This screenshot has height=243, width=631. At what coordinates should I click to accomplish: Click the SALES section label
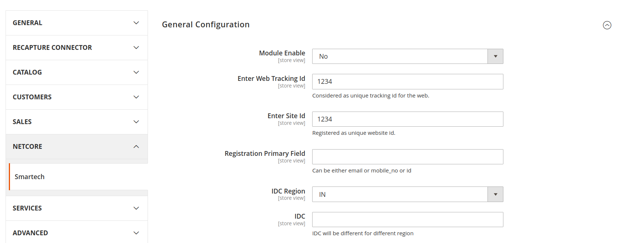click(22, 122)
